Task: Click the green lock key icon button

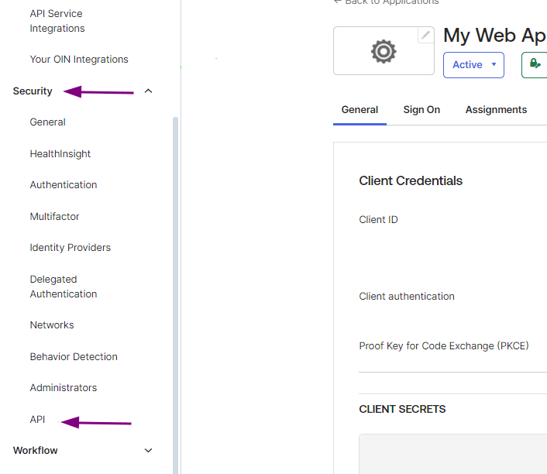Action: click(535, 64)
